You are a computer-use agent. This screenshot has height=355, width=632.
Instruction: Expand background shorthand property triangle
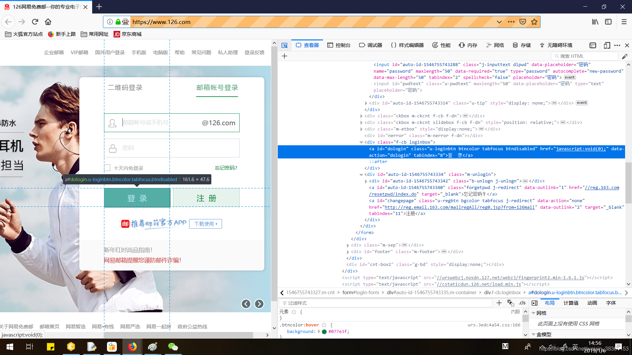[319, 331]
